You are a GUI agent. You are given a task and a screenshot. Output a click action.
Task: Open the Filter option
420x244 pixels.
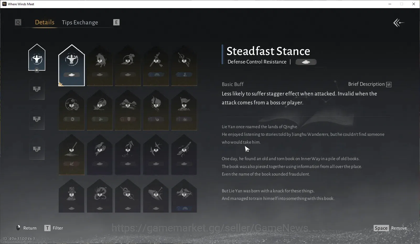pos(54,228)
